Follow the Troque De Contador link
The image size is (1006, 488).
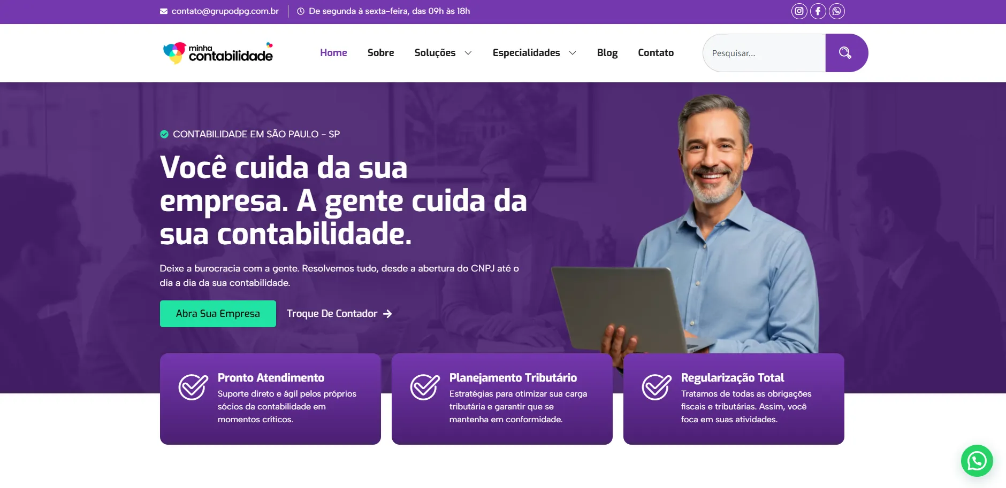(x=339, y=314)
